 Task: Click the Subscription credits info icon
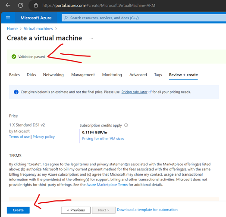tap(126, 125)
